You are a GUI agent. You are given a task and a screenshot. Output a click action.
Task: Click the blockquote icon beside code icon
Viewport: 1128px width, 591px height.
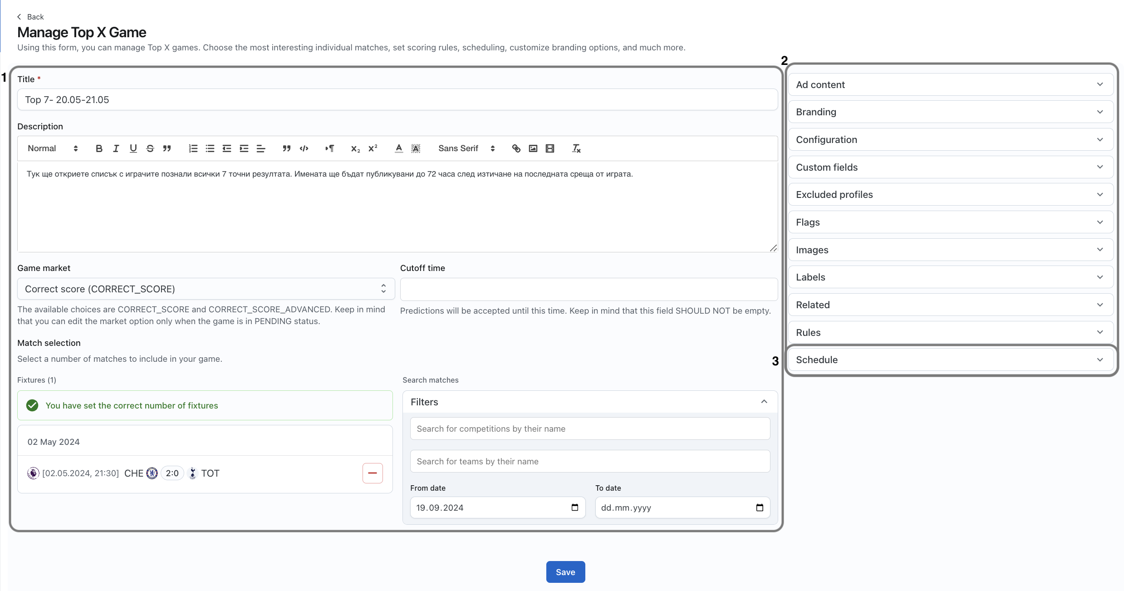click(287, 148)
